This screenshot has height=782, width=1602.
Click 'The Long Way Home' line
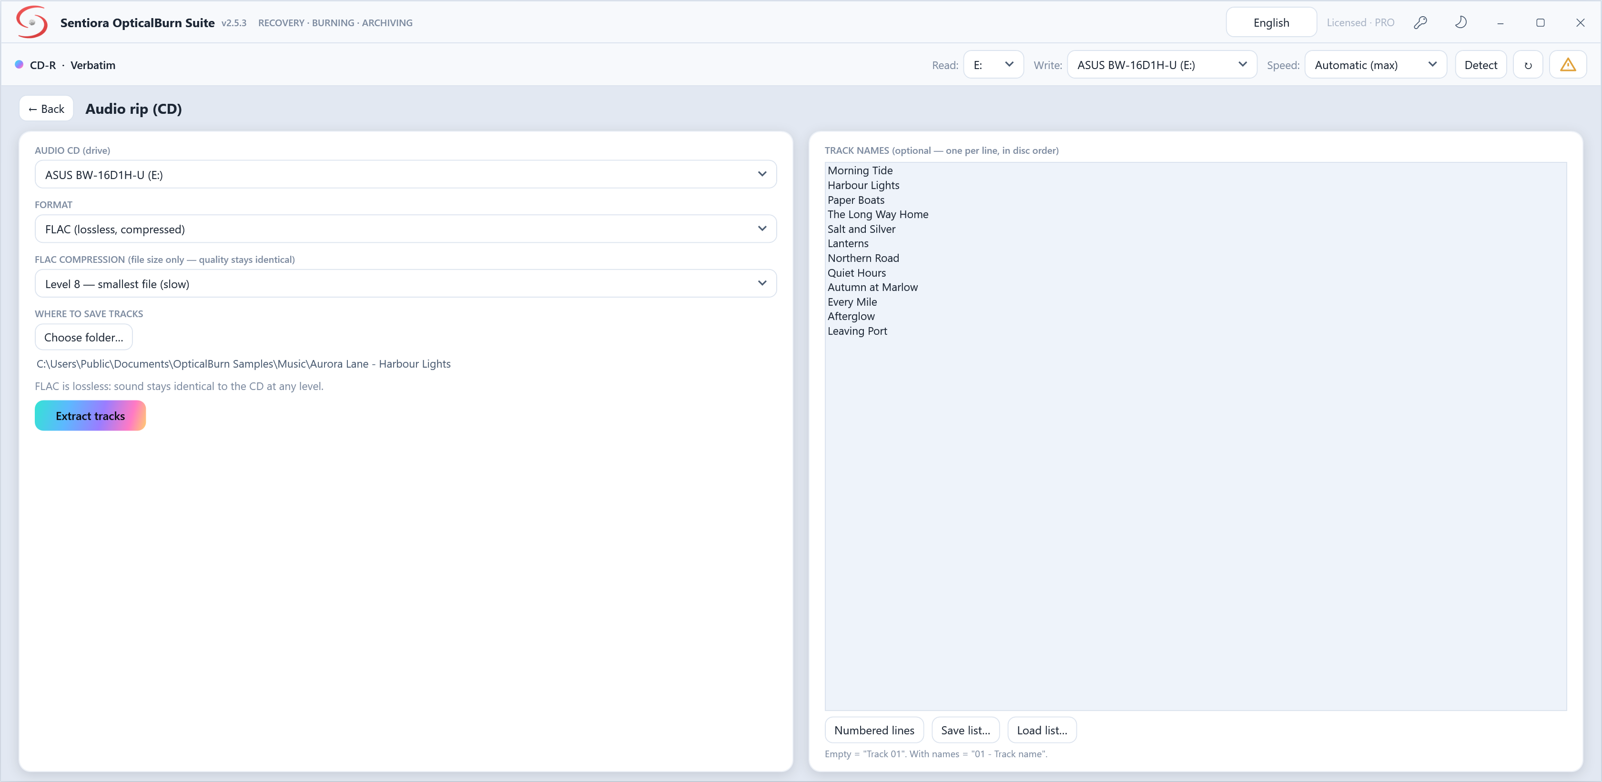[878, 214]
